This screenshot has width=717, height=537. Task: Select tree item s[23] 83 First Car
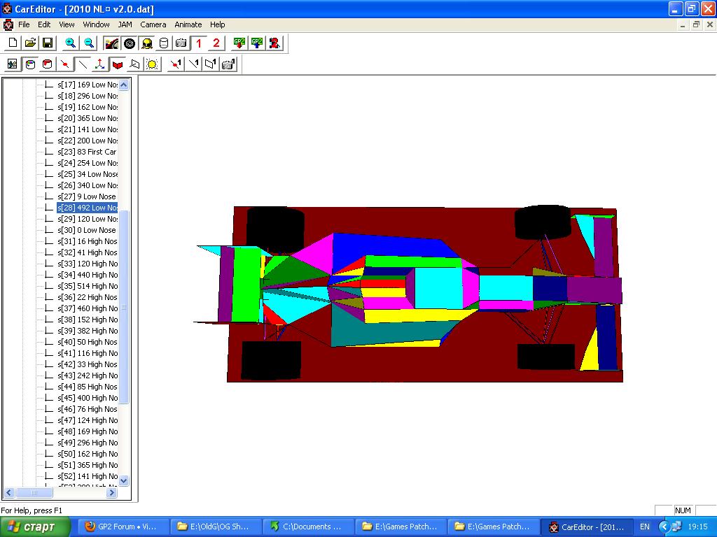pos(88,152)
